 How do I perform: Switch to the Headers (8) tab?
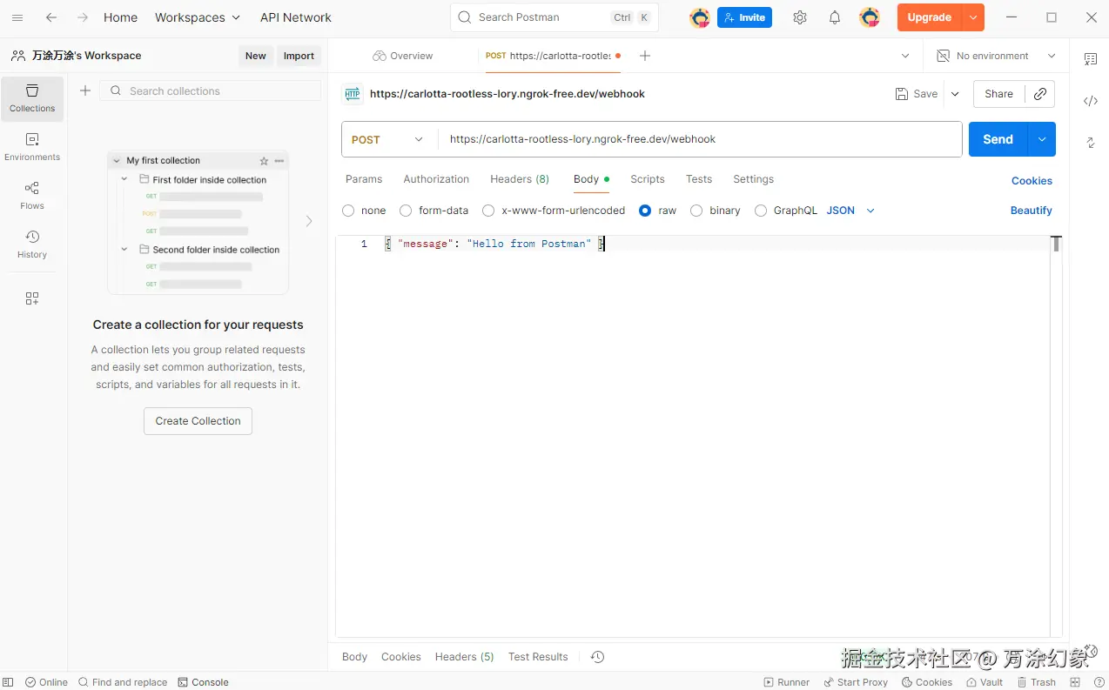click(520, 179)
